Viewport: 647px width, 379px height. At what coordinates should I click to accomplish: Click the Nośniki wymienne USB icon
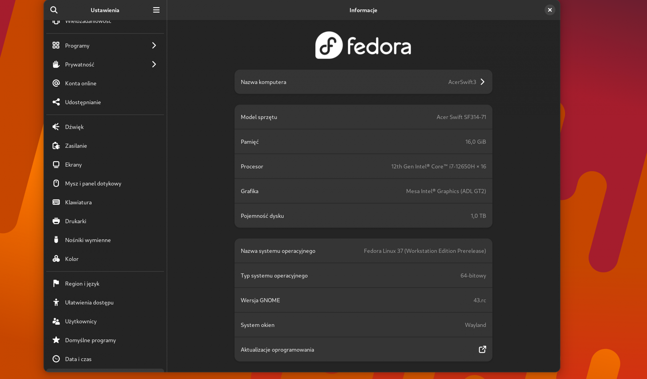[x=56, y=240]
